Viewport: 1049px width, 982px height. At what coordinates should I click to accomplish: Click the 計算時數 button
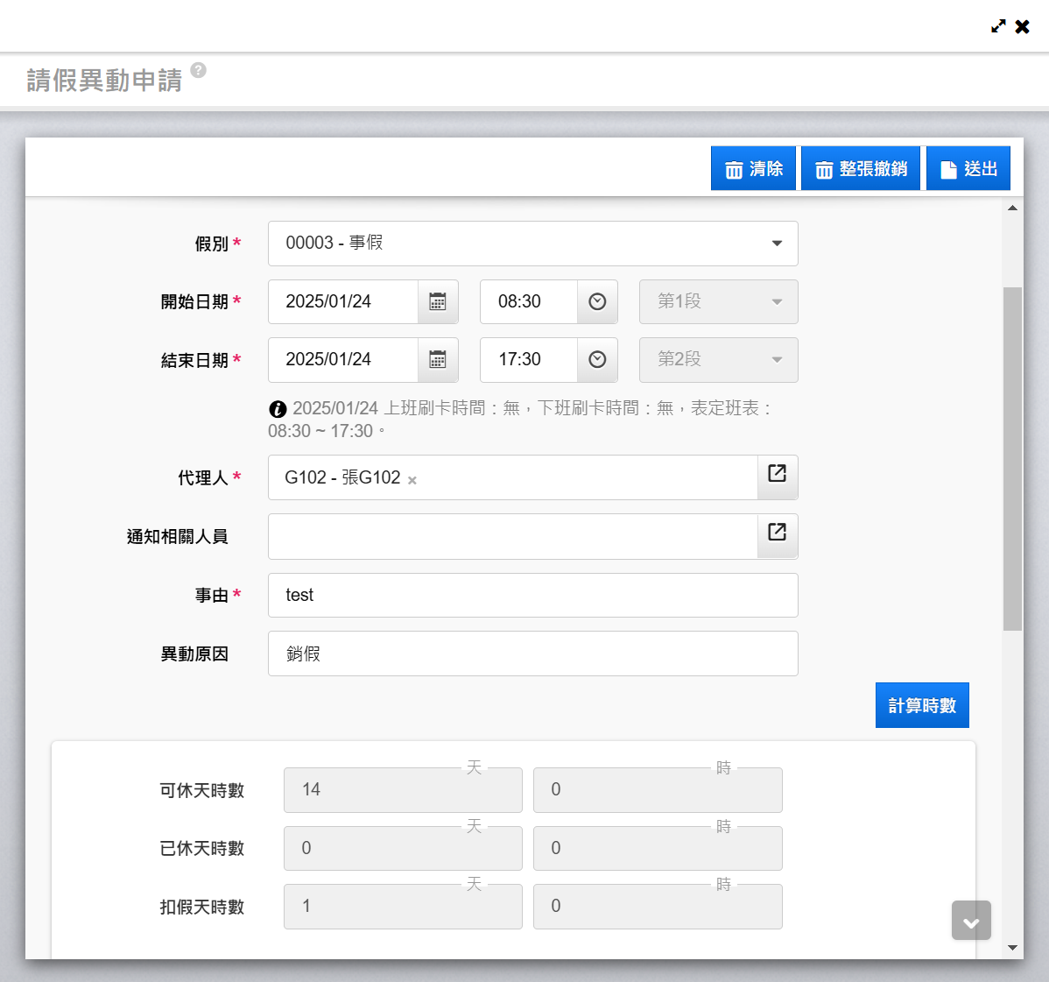click(922, 705)
